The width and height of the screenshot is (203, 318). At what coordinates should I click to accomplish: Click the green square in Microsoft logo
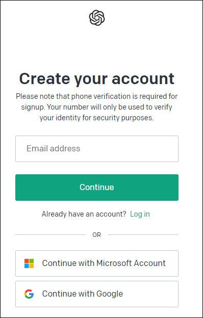tap(32, 261)
